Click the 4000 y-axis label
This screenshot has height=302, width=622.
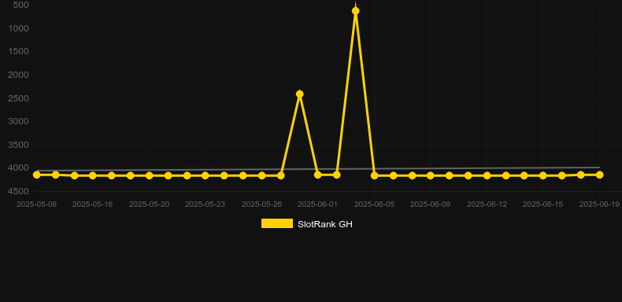pyautogui.click(x=19, y=168)
